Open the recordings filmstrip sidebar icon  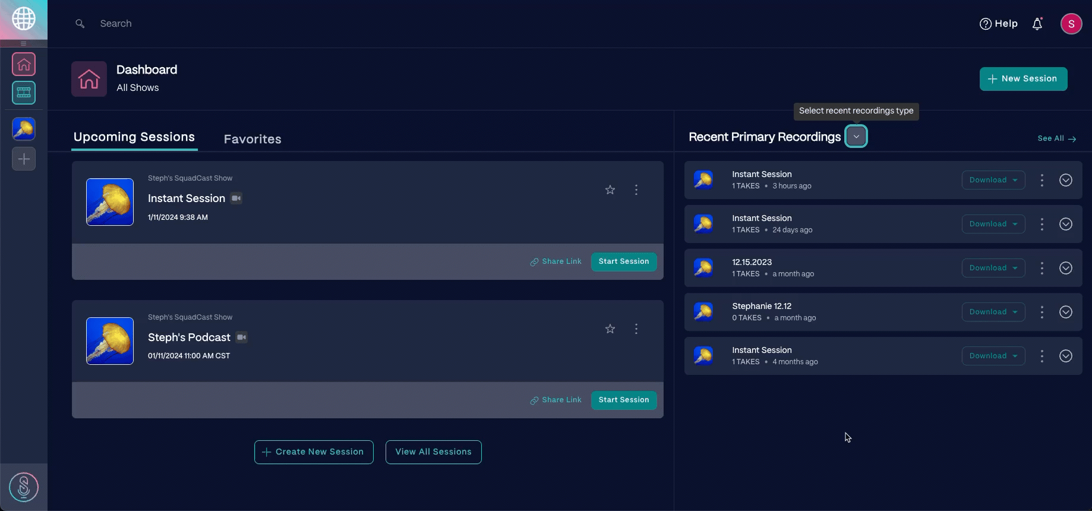(24, 93)
